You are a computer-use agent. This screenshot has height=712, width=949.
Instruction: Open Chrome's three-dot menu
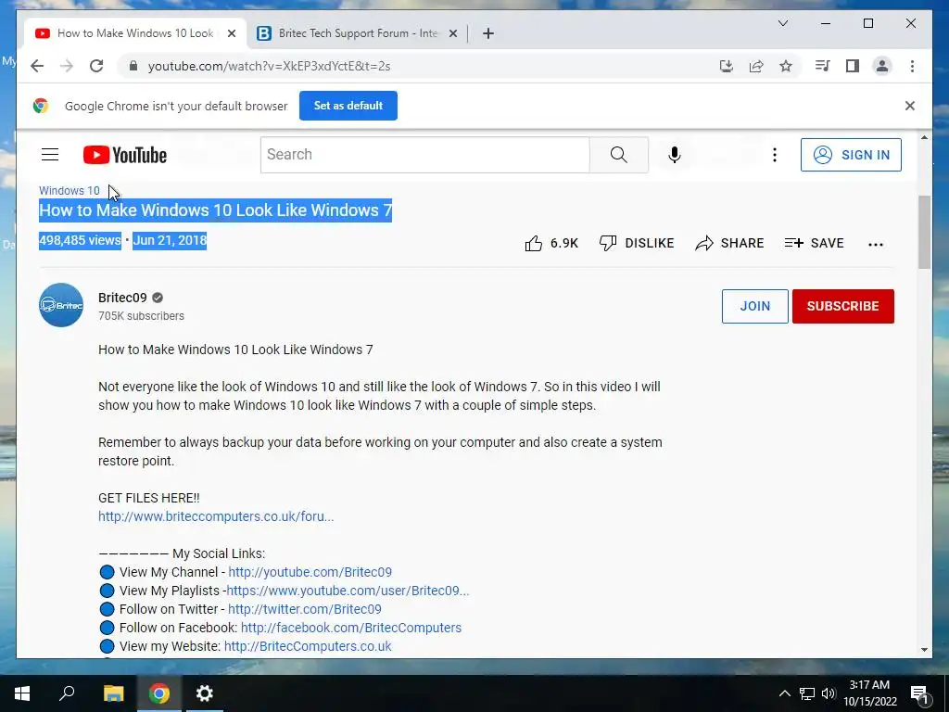tap(912, 66)
